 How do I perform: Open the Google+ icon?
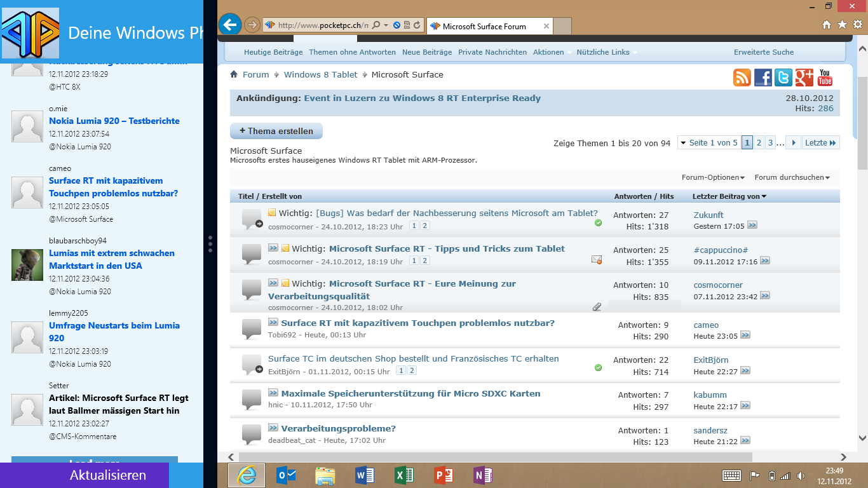tap(804, 78)
